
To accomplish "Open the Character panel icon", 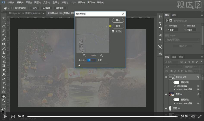I will [x=160, y=35].
